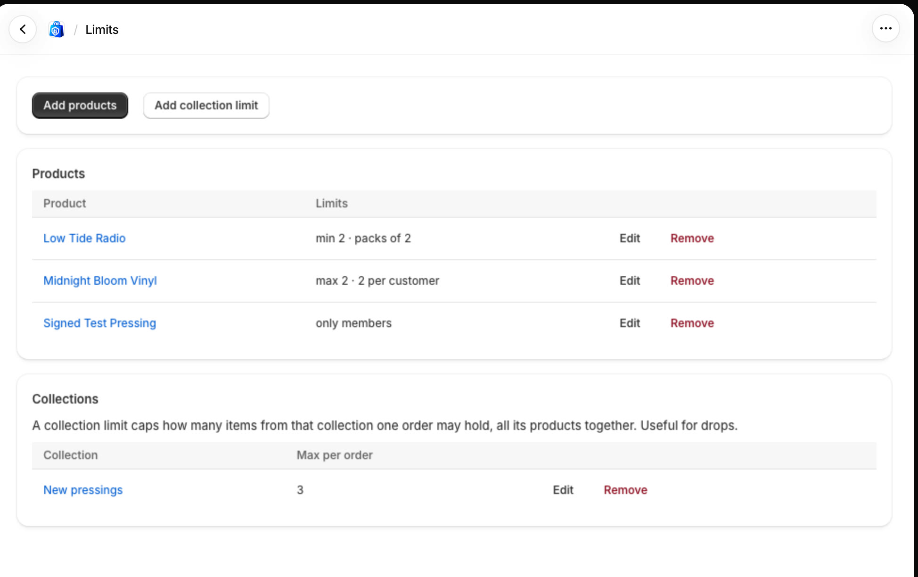918x577 pixels.
Task: Edit the Midnight Bloom Vinyl limit
Action: tap(630, 280)
